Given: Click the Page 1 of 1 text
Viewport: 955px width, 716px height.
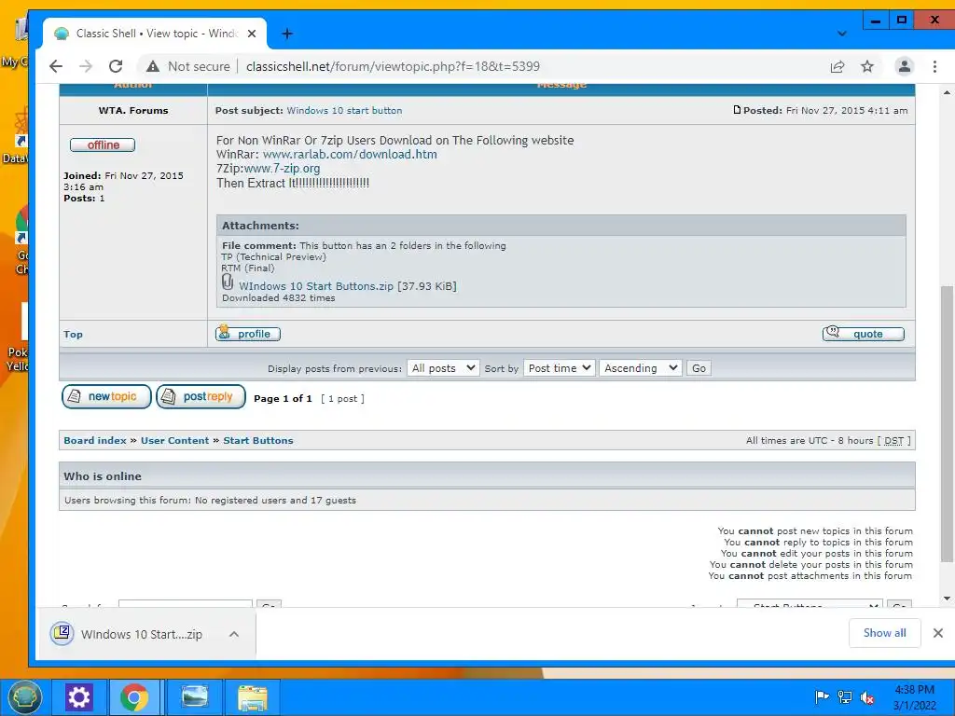Looking at the screenshot, I should (283, 399).
